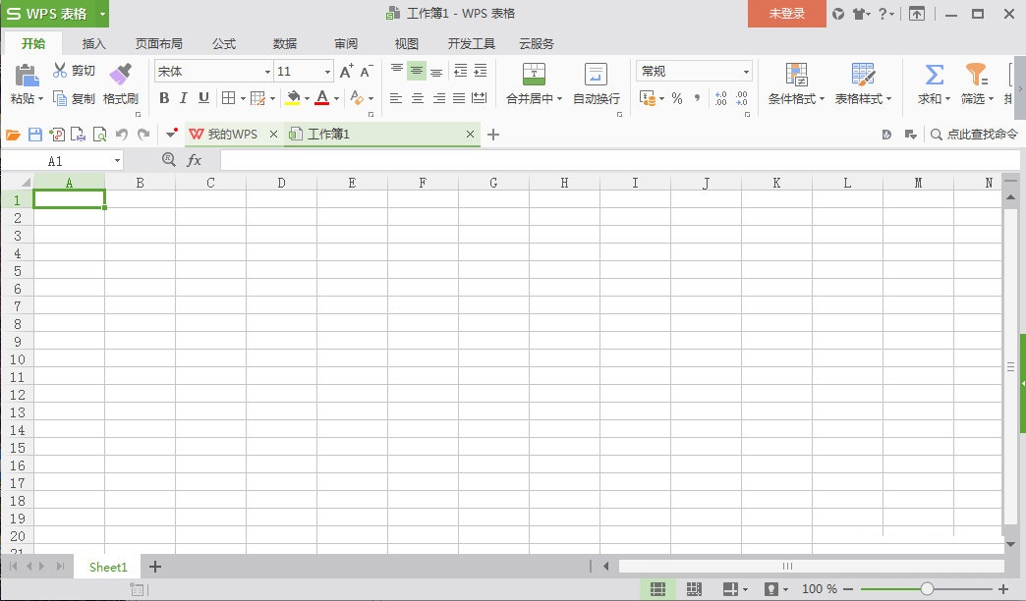Screen dimensions: 1026x601
Task: Click the 未登录 login button
Action: tap(786, 14)
